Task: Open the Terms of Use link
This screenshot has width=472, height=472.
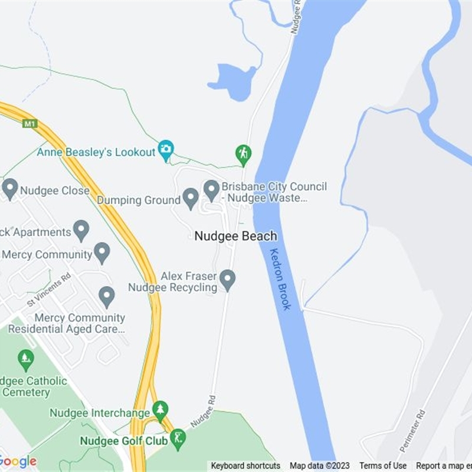Action: coord(382,466)
